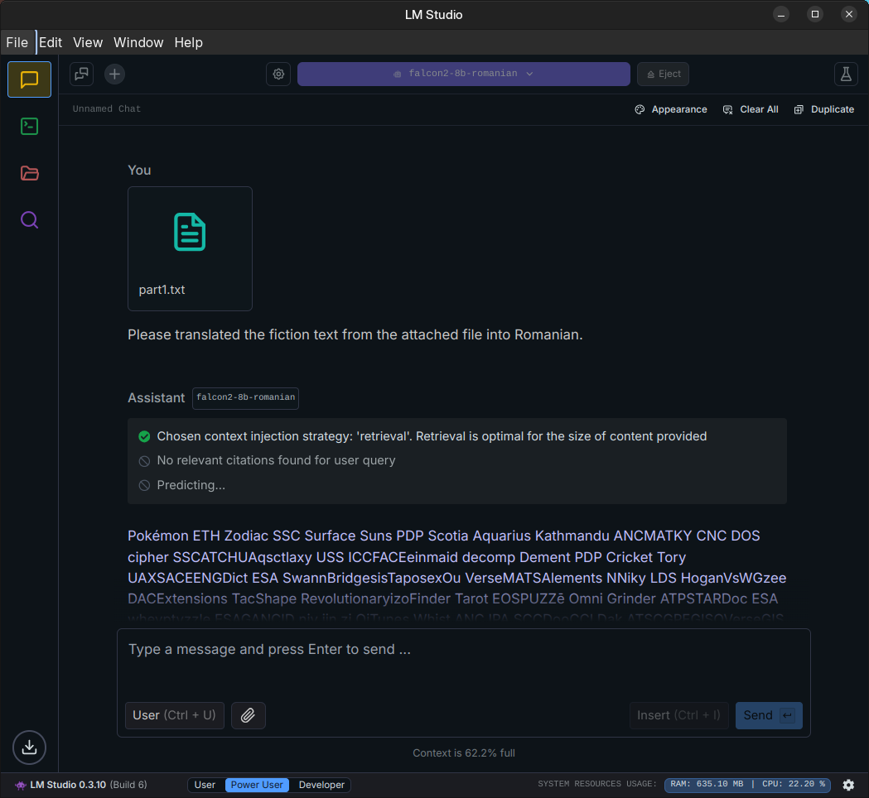Open the File menu
This screenshot has height=798, width=869.
(17, 42)
